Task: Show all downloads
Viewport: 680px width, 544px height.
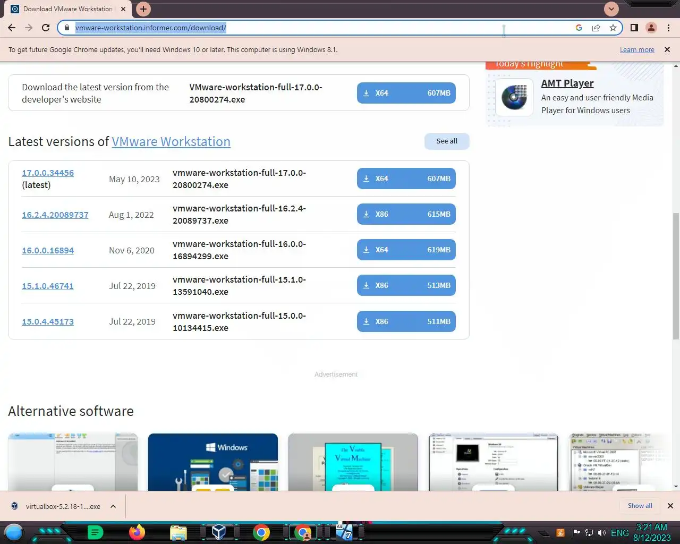Action: (x=640, y=506)
